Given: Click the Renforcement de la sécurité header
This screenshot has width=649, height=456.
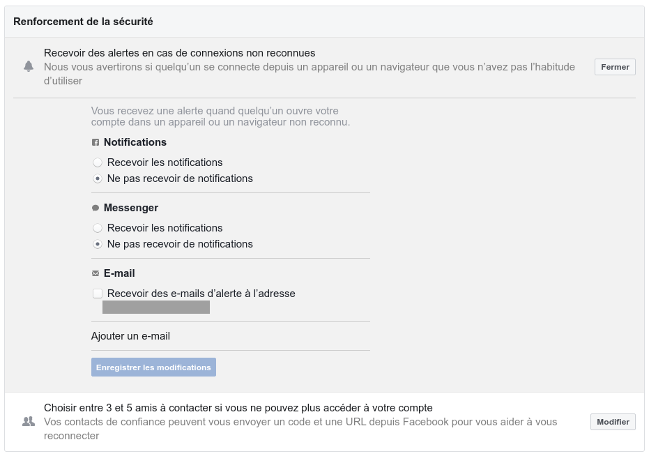Looking at the screenshot, I should tap(83, 22).
